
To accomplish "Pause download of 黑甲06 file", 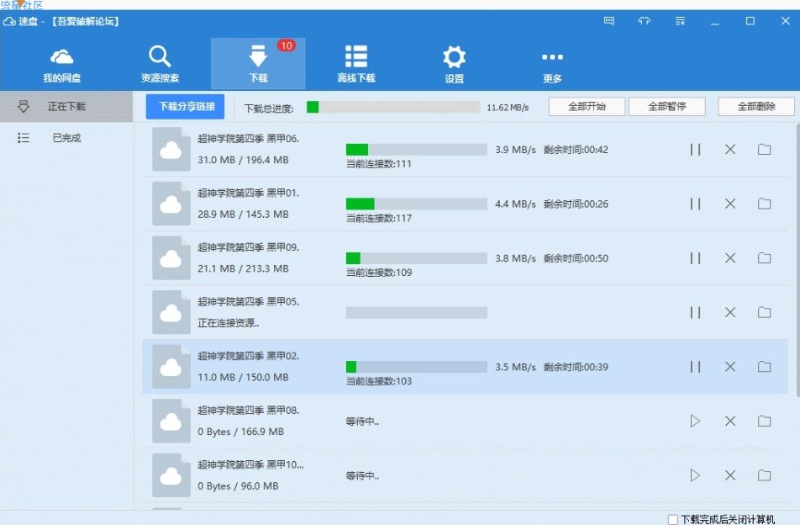I will pos(695,150).
